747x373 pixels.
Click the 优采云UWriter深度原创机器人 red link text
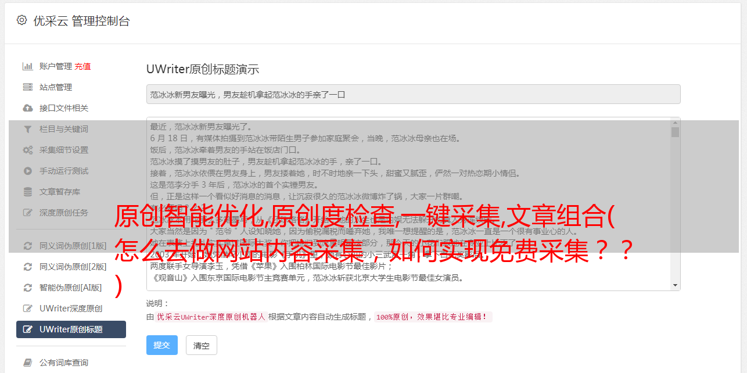coord(211,317)
